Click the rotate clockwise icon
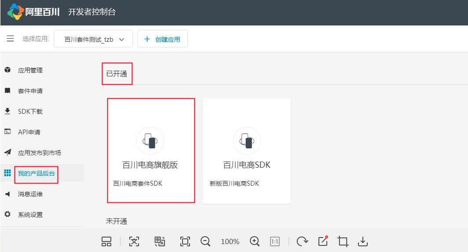 (x=302, y=241)
